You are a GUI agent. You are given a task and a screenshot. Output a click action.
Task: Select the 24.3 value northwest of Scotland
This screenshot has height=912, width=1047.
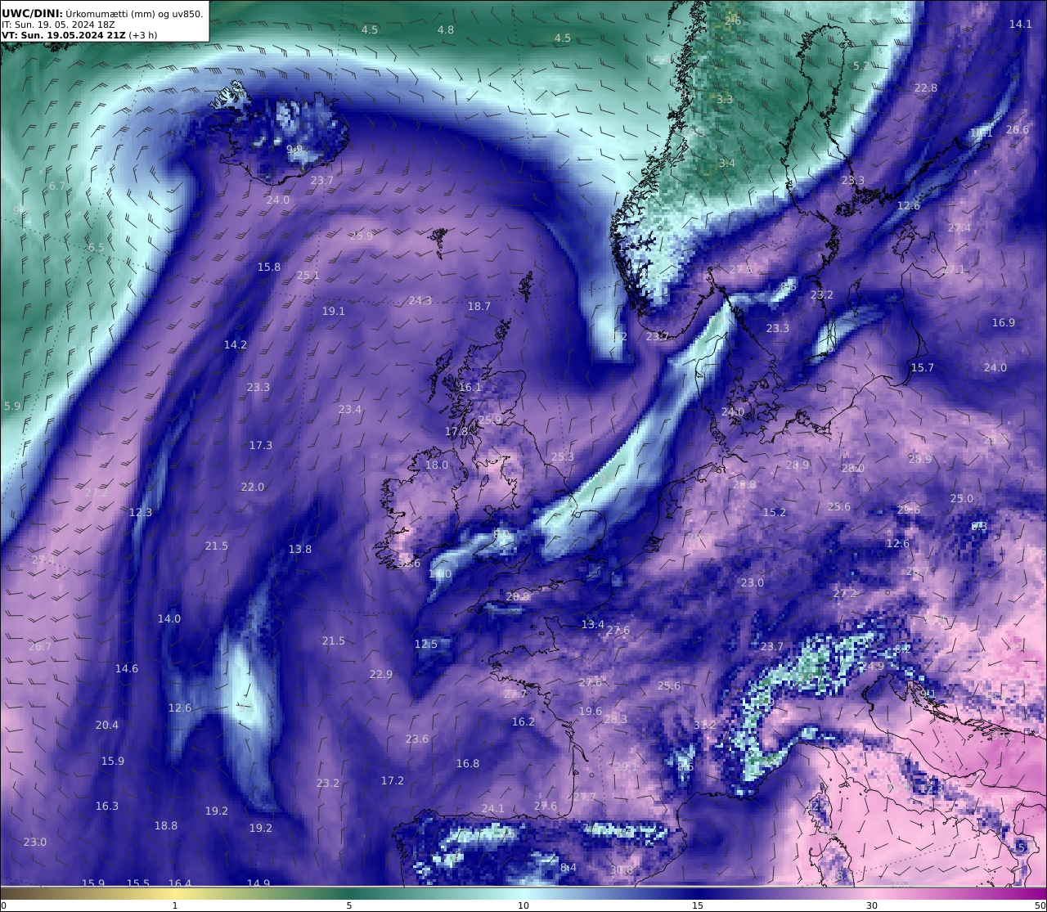(x=420, y=301)
